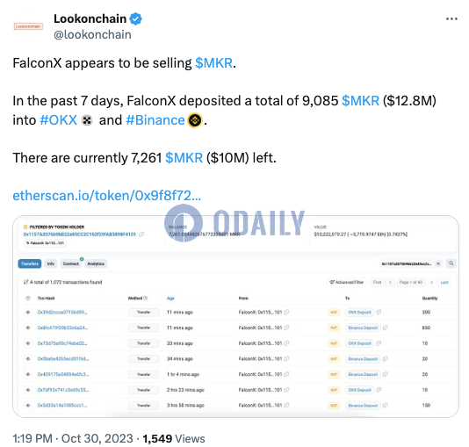This screenshot has height=447, width=469.
Task: Click eye icon for 850 MKR transaction row
Action: pos(28,328)
